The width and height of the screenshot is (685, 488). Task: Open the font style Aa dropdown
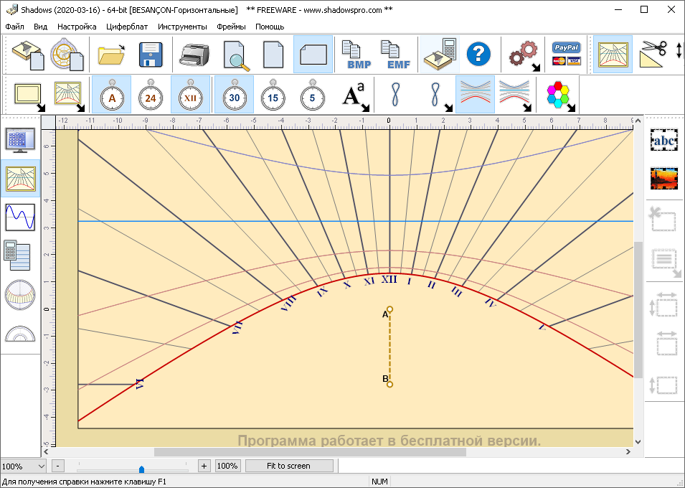pyautogui.click(x=356, y=95)
